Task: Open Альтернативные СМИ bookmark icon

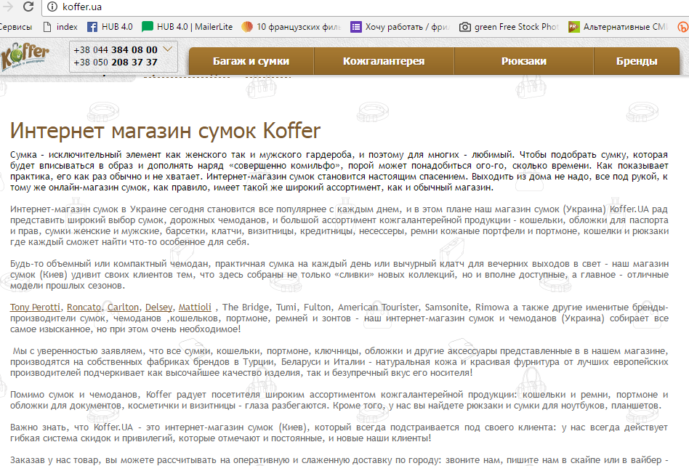Action: click(x=573, y=27)
